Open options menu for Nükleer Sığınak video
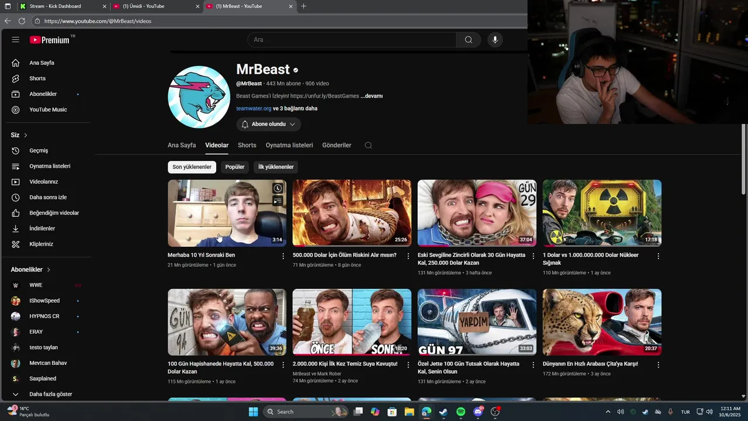748x421 pixels. 658,256
